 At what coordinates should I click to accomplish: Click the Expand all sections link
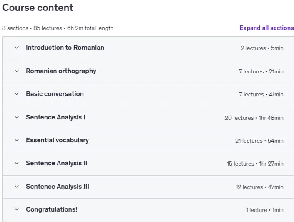(x=266, y=28)
